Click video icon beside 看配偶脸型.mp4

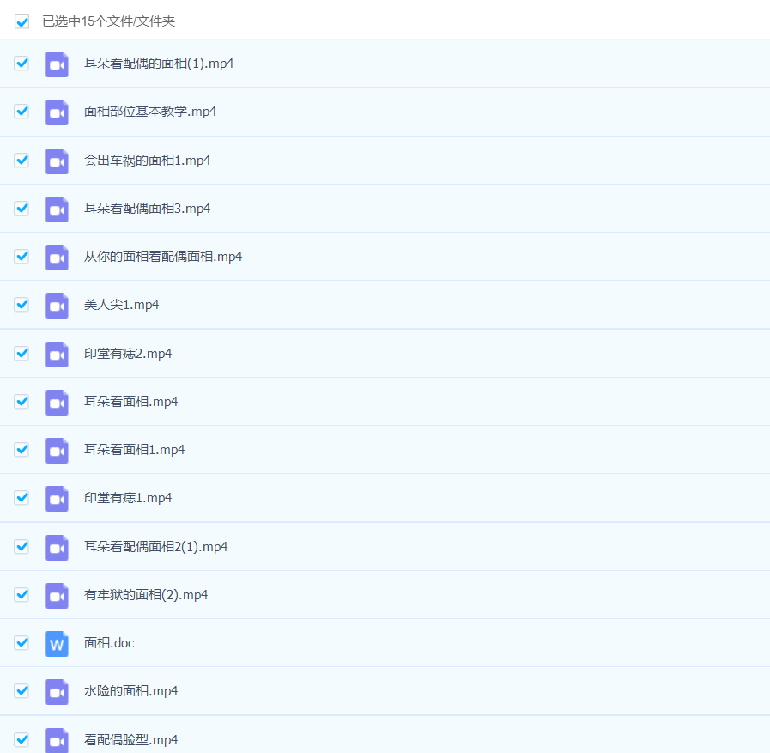click(x=57, y=739)
